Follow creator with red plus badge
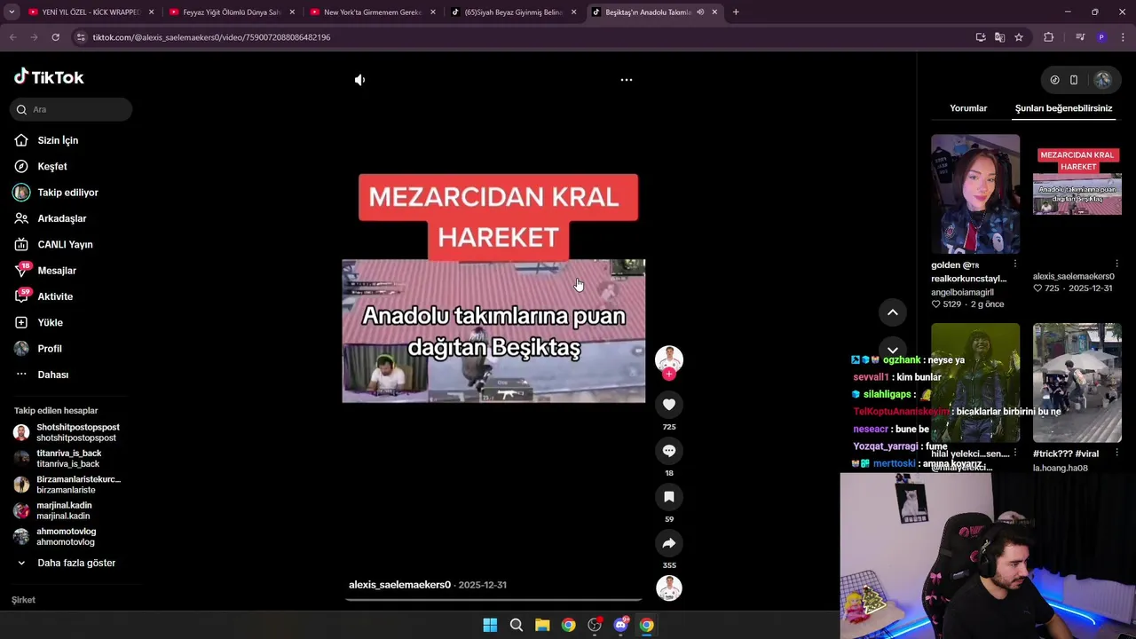Viewport: 1136px width, 639px height. (x=669, y=375)
